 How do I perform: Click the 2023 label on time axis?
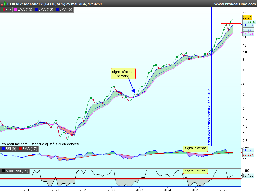pos(139,190)
